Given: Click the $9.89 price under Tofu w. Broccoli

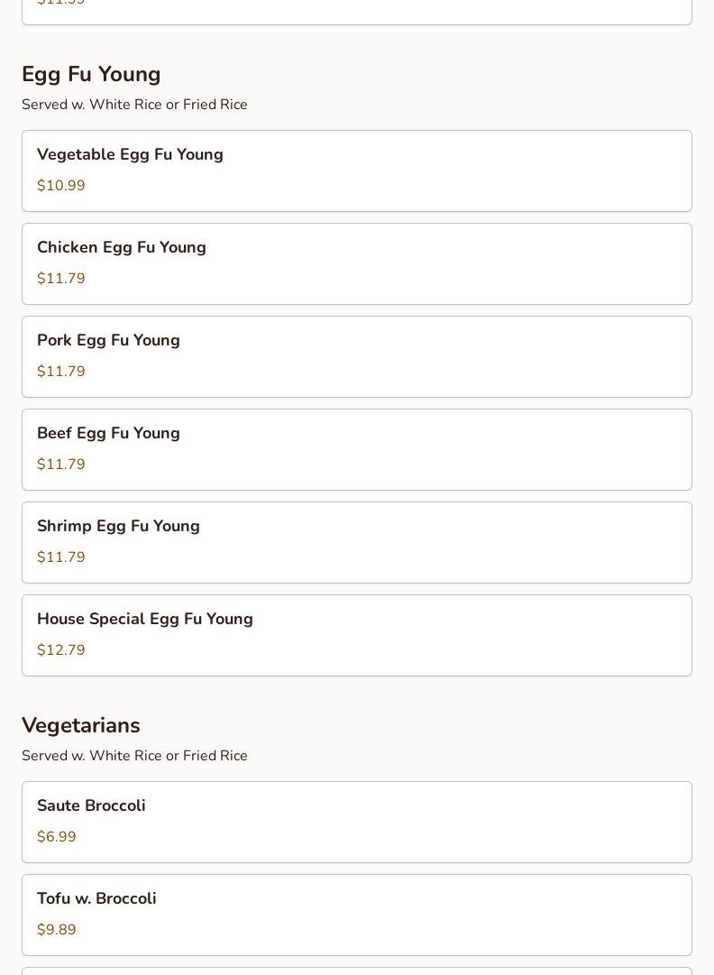Looking at the screenshot, I should (57, 930).
